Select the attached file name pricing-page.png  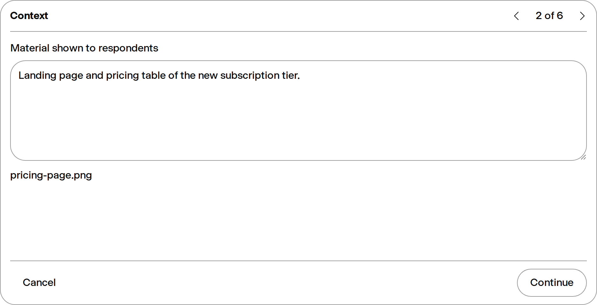[51, 175]
